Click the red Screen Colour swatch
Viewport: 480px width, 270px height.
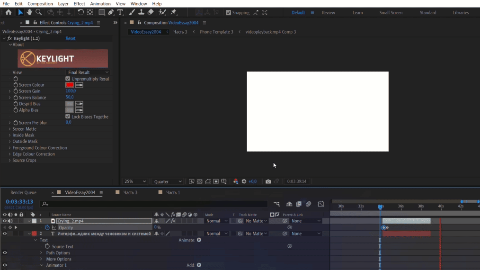click(69, 85)
